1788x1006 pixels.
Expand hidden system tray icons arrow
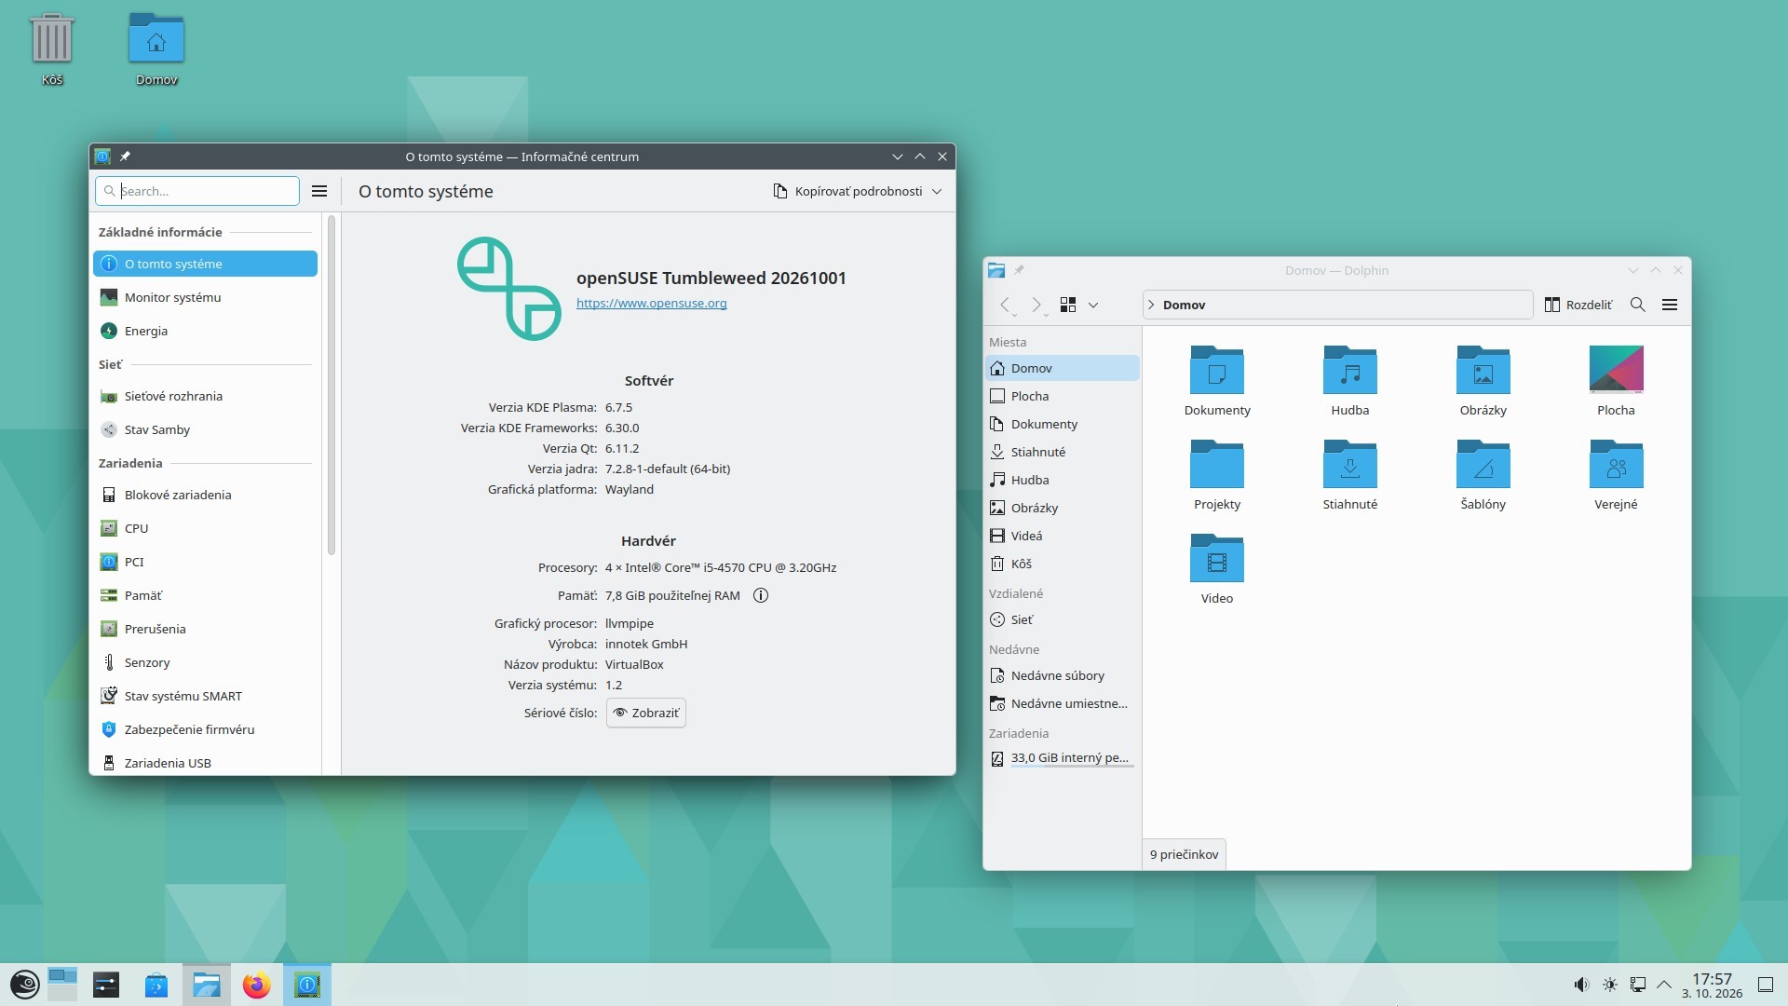tap(1664, 985)
